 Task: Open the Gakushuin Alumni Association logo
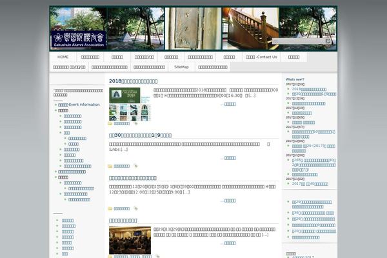79,39
